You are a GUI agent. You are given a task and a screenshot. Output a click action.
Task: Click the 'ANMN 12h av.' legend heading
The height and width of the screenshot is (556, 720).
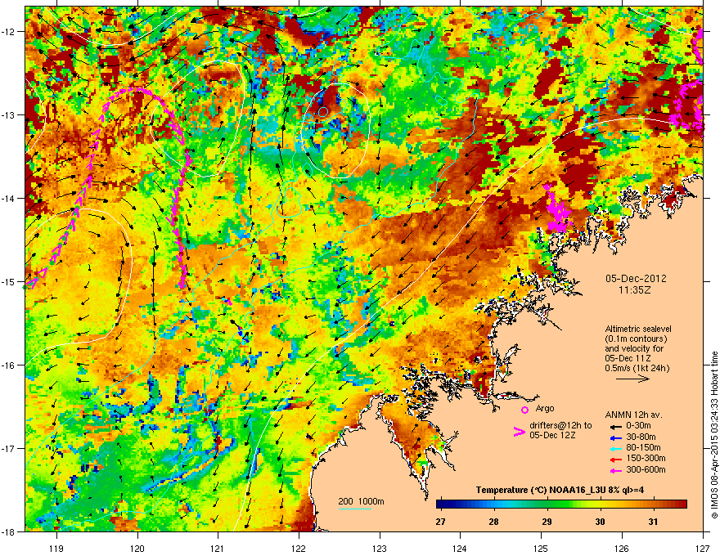tap(633, 415)
